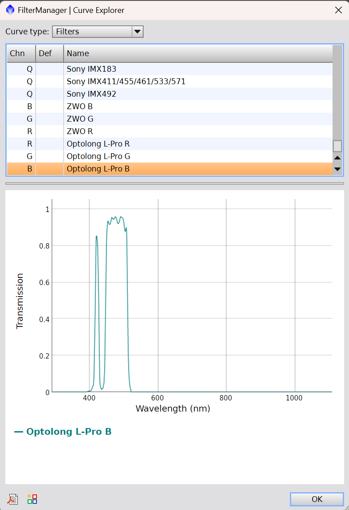The height and width of the screenshot is (510, 349).
Task: Click the Def column header
Action: [49, 53]
